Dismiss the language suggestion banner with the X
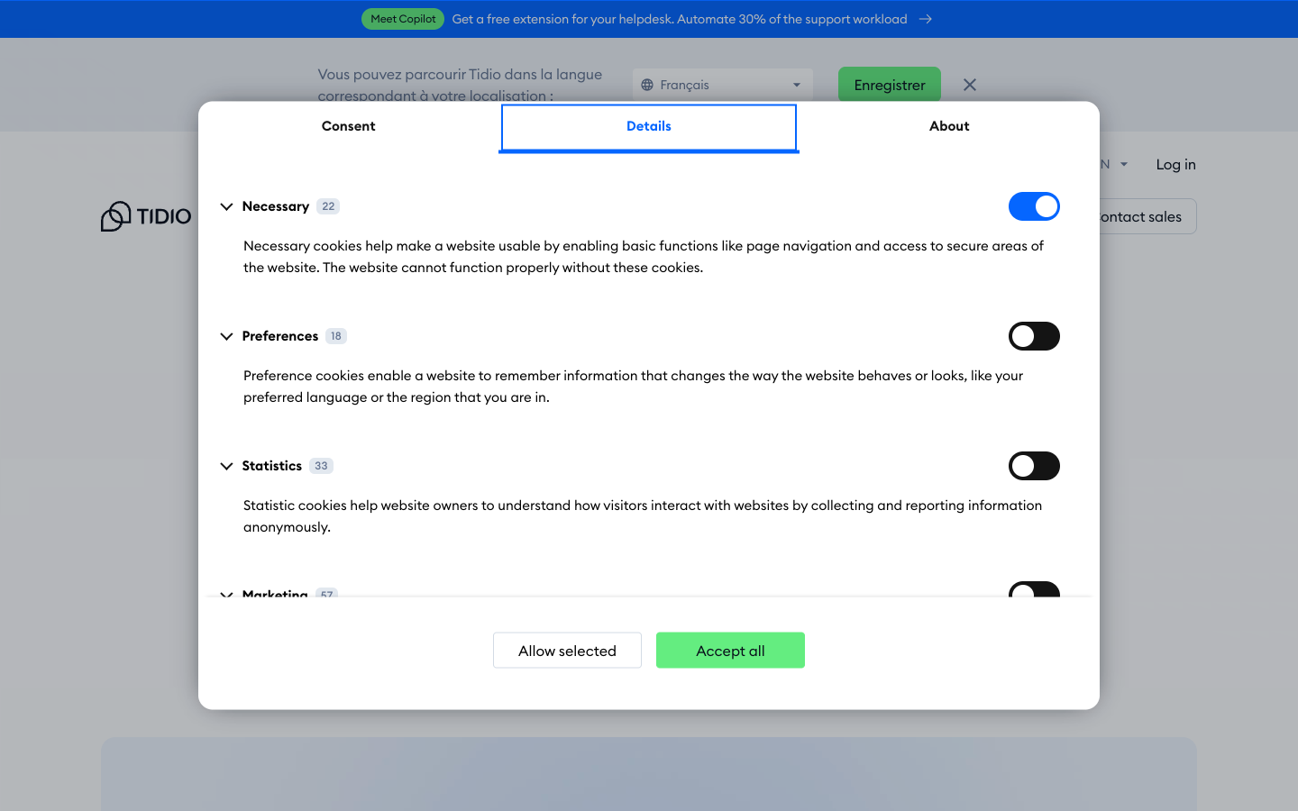The height and width of the screenshot is (811, 1298). pyautogui.click(x=969, y=84)
